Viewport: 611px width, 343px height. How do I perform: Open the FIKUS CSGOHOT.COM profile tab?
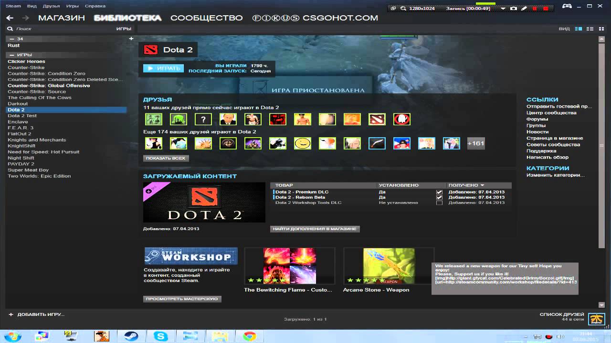(x=315, y=18)
